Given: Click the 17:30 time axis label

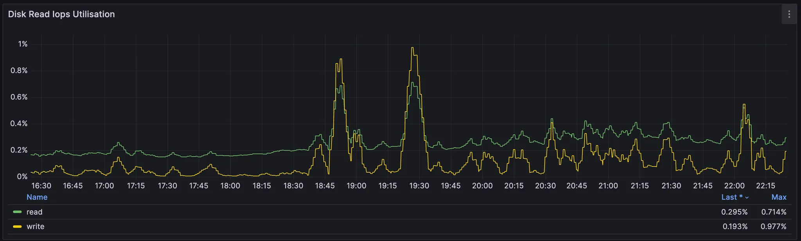Looking at the screenshot, I should tap(167, 186).
